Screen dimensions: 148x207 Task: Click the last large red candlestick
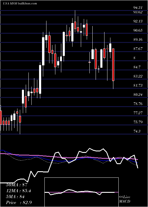(x=113, y=65)
